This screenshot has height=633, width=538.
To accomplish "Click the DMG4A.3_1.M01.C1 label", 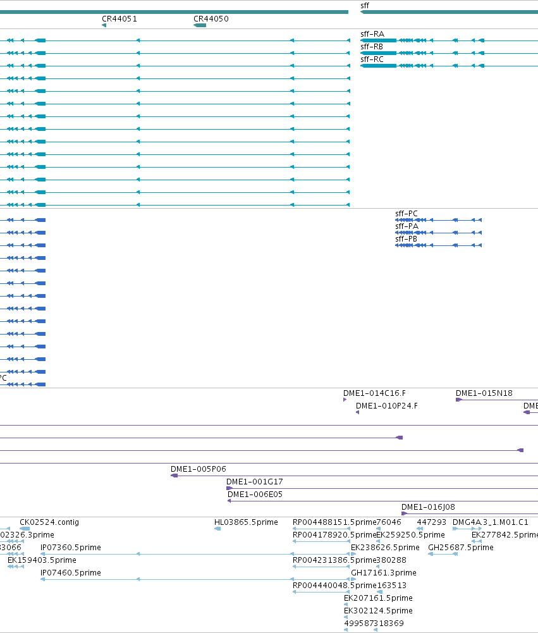I will 491,522.
